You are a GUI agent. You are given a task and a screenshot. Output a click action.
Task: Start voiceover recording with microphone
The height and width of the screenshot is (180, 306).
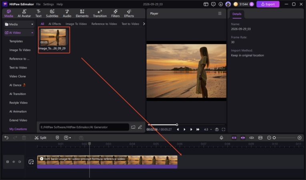pyautogui.click(x=221, y=138)
